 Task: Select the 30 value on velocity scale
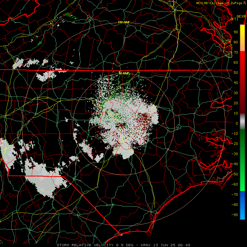point(236,93)
